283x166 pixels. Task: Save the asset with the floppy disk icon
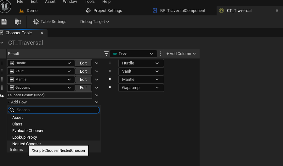(x=4, y=22)
